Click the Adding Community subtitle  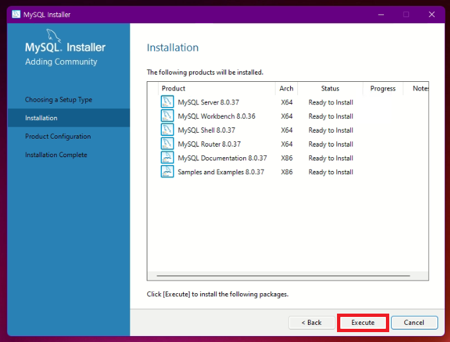pos(61,61)
